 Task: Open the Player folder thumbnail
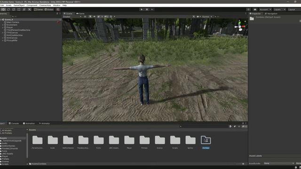[129, 140]
